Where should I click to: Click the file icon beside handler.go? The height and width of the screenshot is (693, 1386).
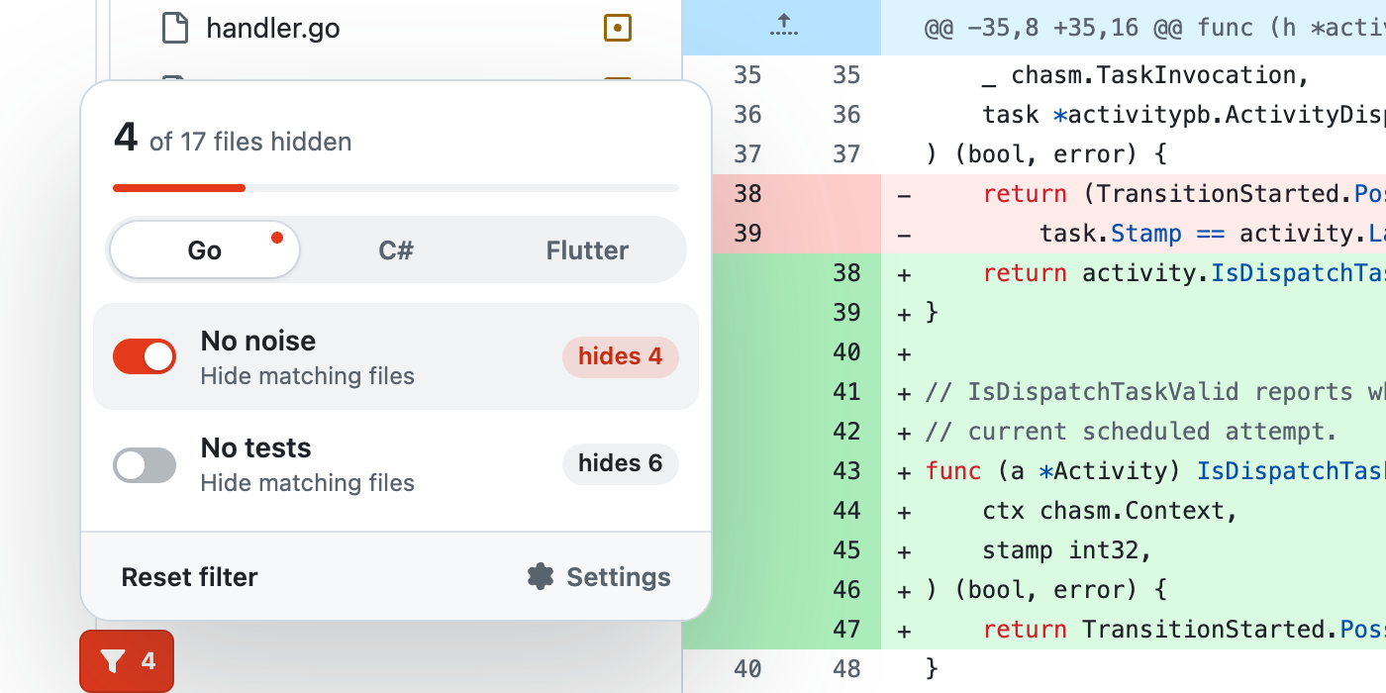pos(175,28)
